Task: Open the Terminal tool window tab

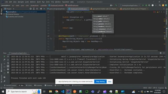Action: (x=48, y=85)
